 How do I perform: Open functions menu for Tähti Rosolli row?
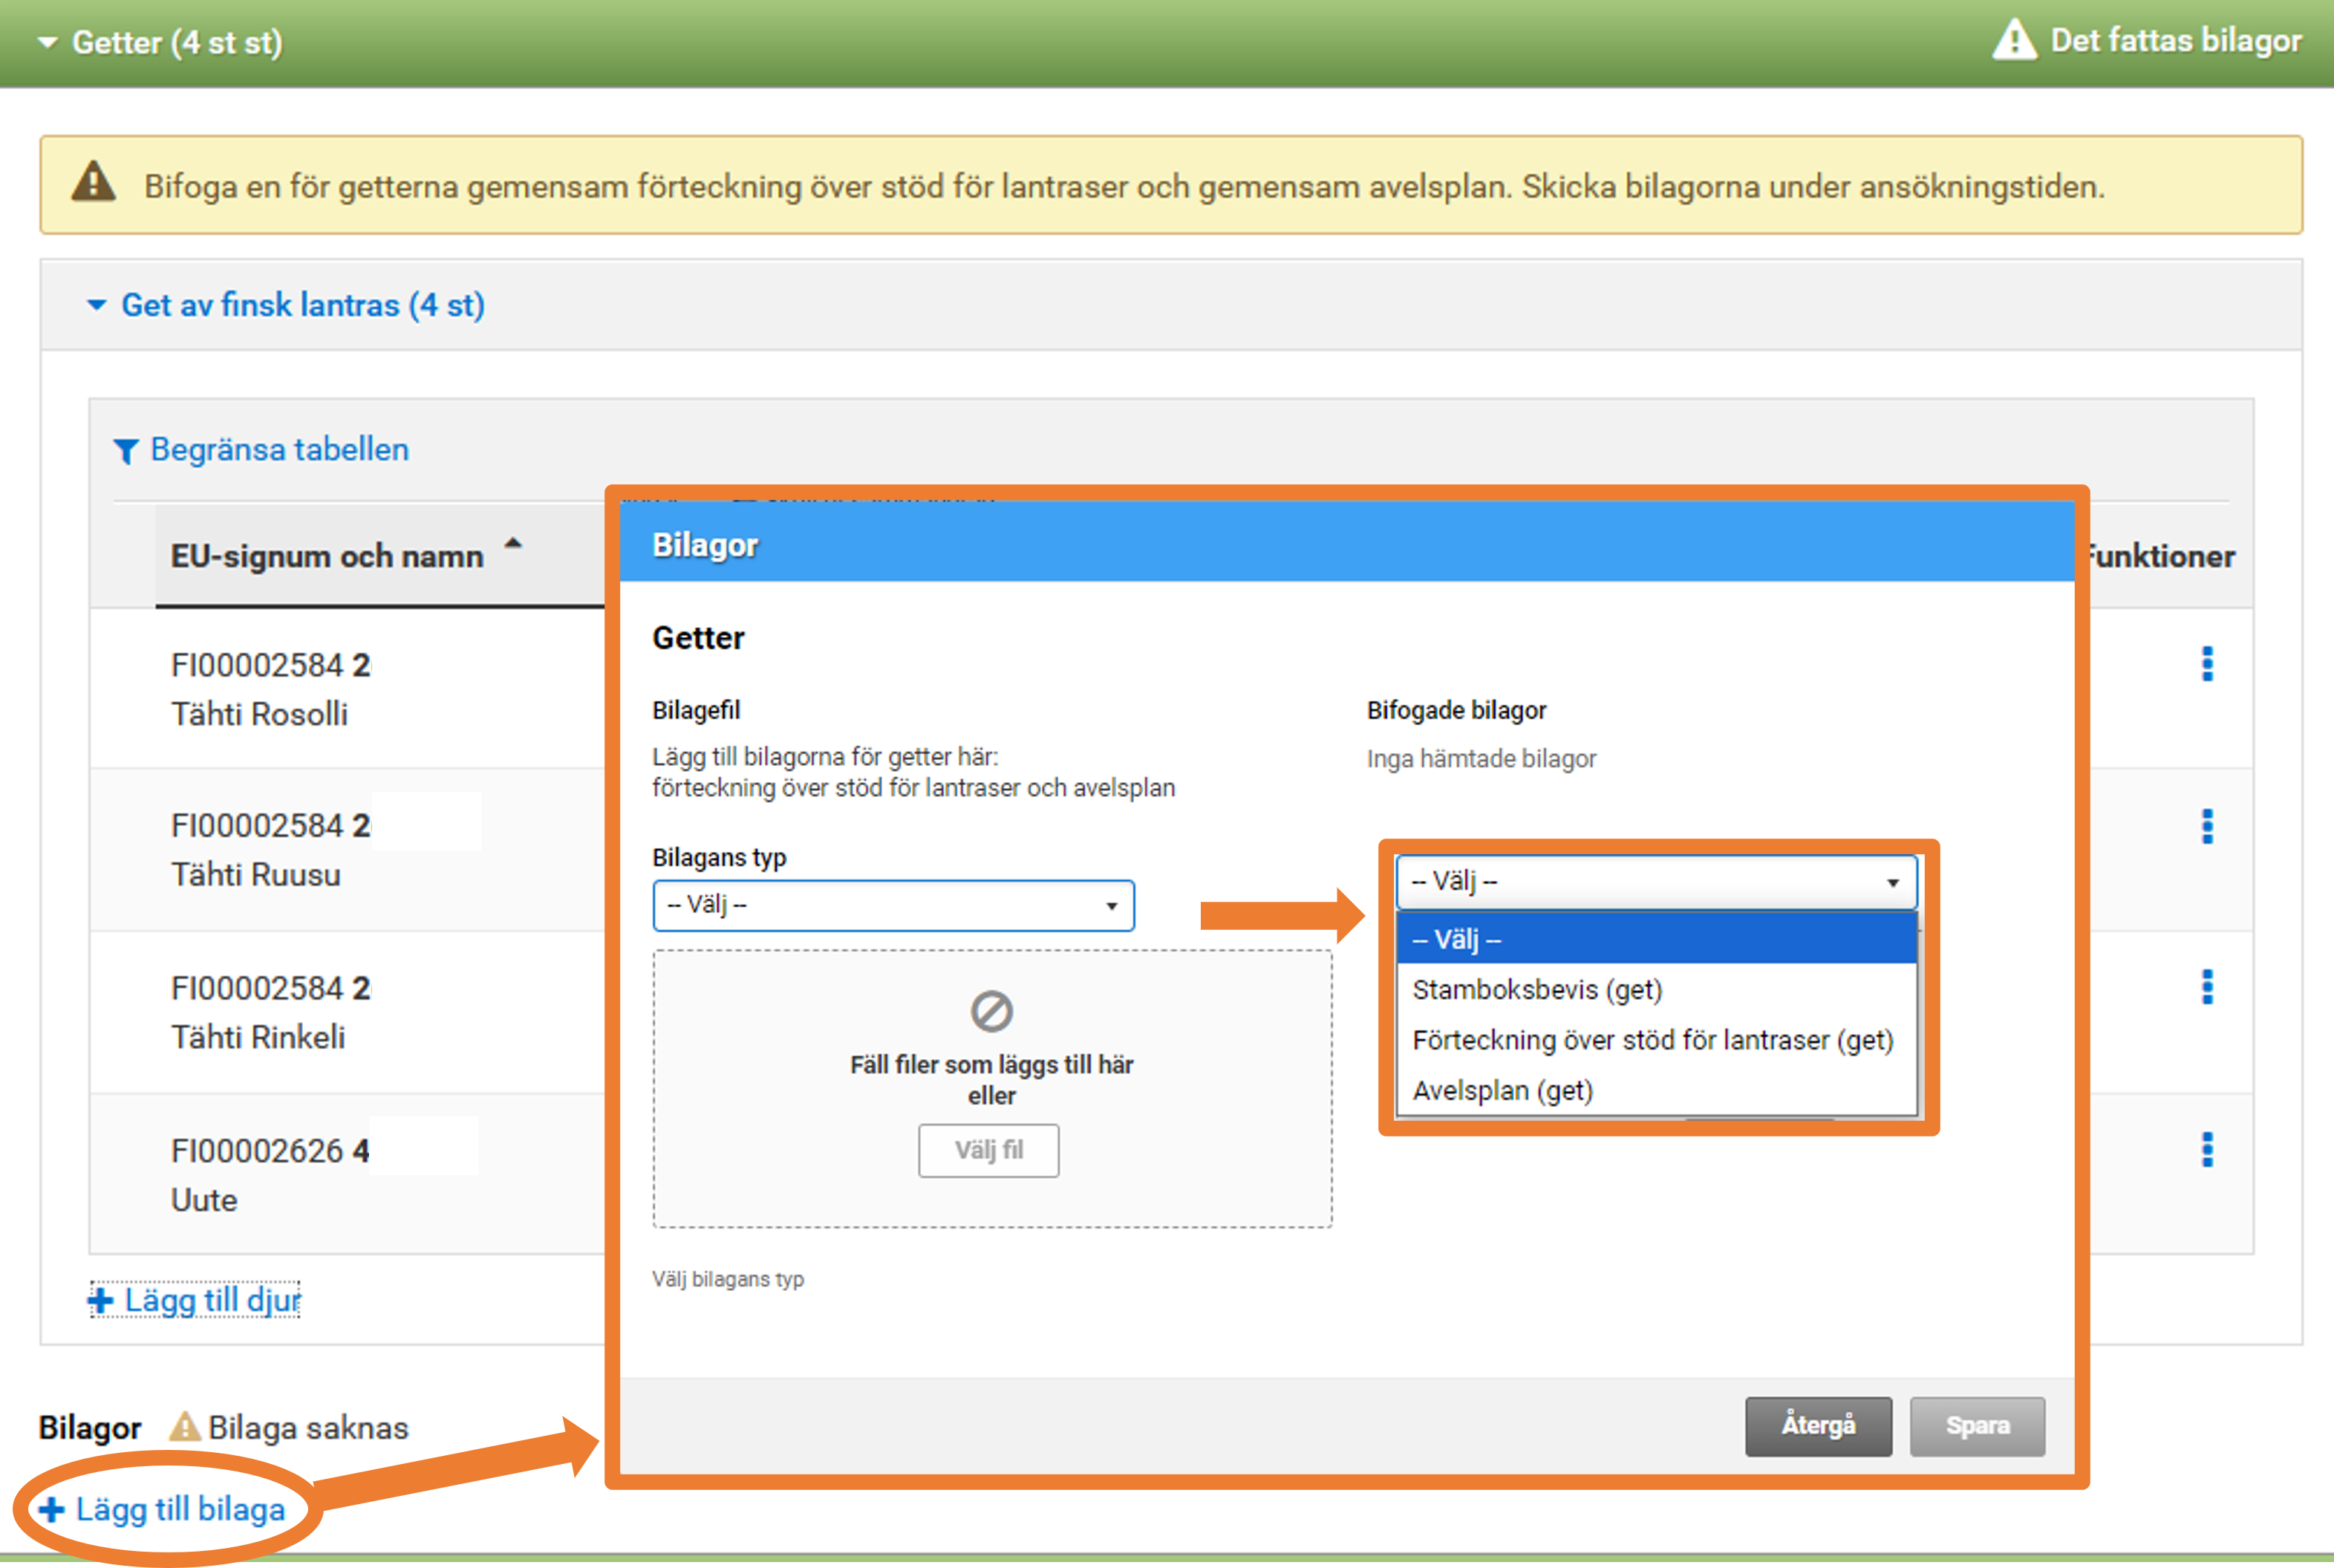pos(2207,664)
